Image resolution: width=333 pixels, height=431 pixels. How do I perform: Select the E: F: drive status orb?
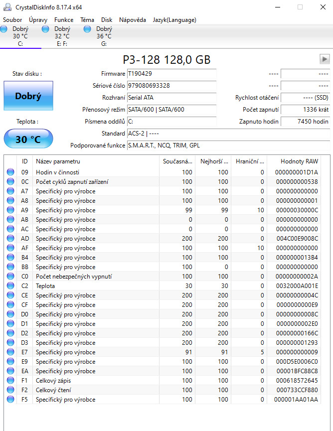46,29
